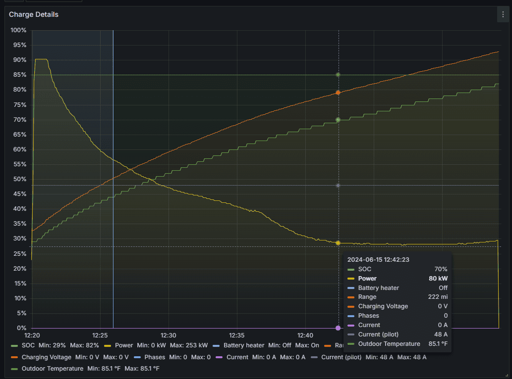The image size is (512, 379).
Task: Toggle Charging Voltage series in legend
Action: (47, 357)
